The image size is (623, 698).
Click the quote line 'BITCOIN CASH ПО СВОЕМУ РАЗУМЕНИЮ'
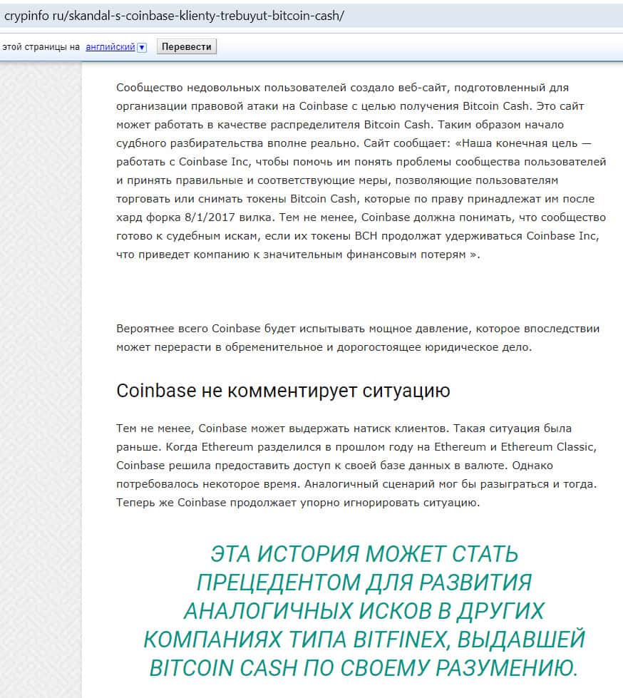coord(364,668)
